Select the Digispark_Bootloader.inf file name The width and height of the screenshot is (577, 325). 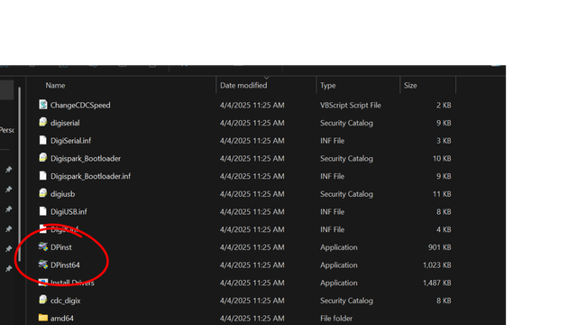point(90,176)
